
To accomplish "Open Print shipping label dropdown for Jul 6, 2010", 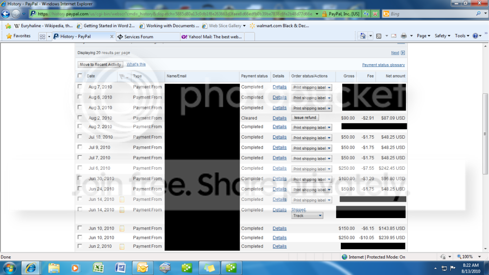I will [311, 169].
